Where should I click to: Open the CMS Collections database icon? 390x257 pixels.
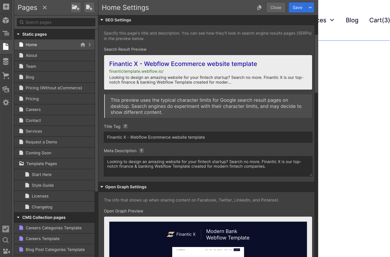(6, 61)
